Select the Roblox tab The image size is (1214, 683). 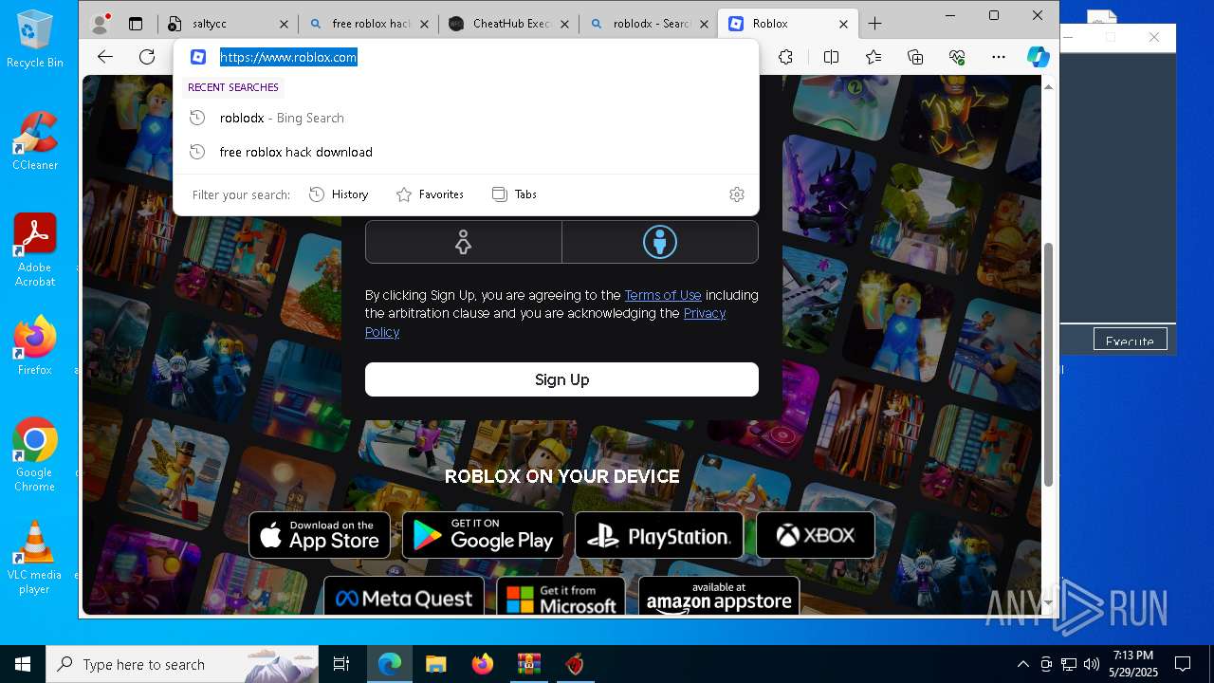(789, 24)
